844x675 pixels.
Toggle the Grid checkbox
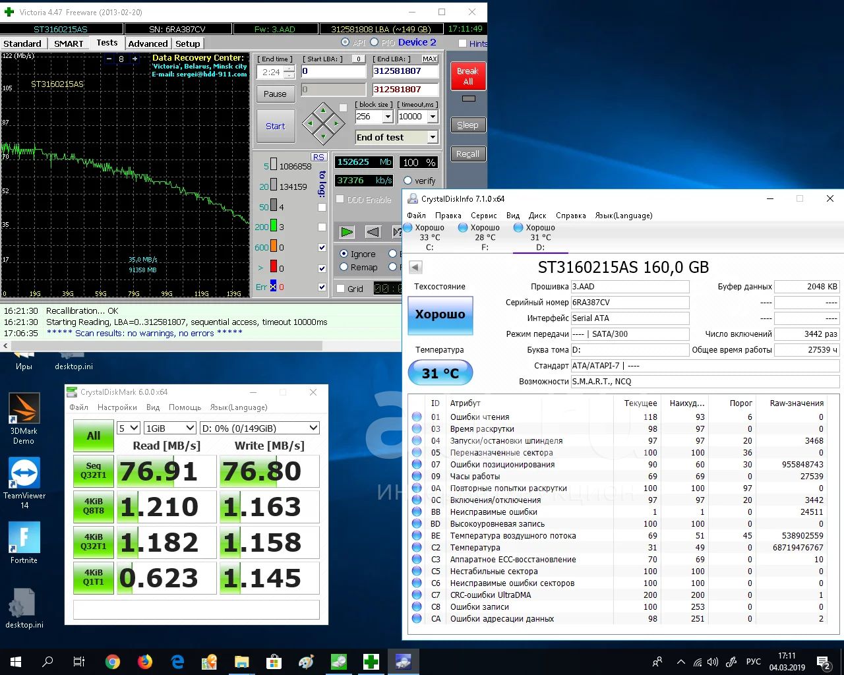pos(341,289)
